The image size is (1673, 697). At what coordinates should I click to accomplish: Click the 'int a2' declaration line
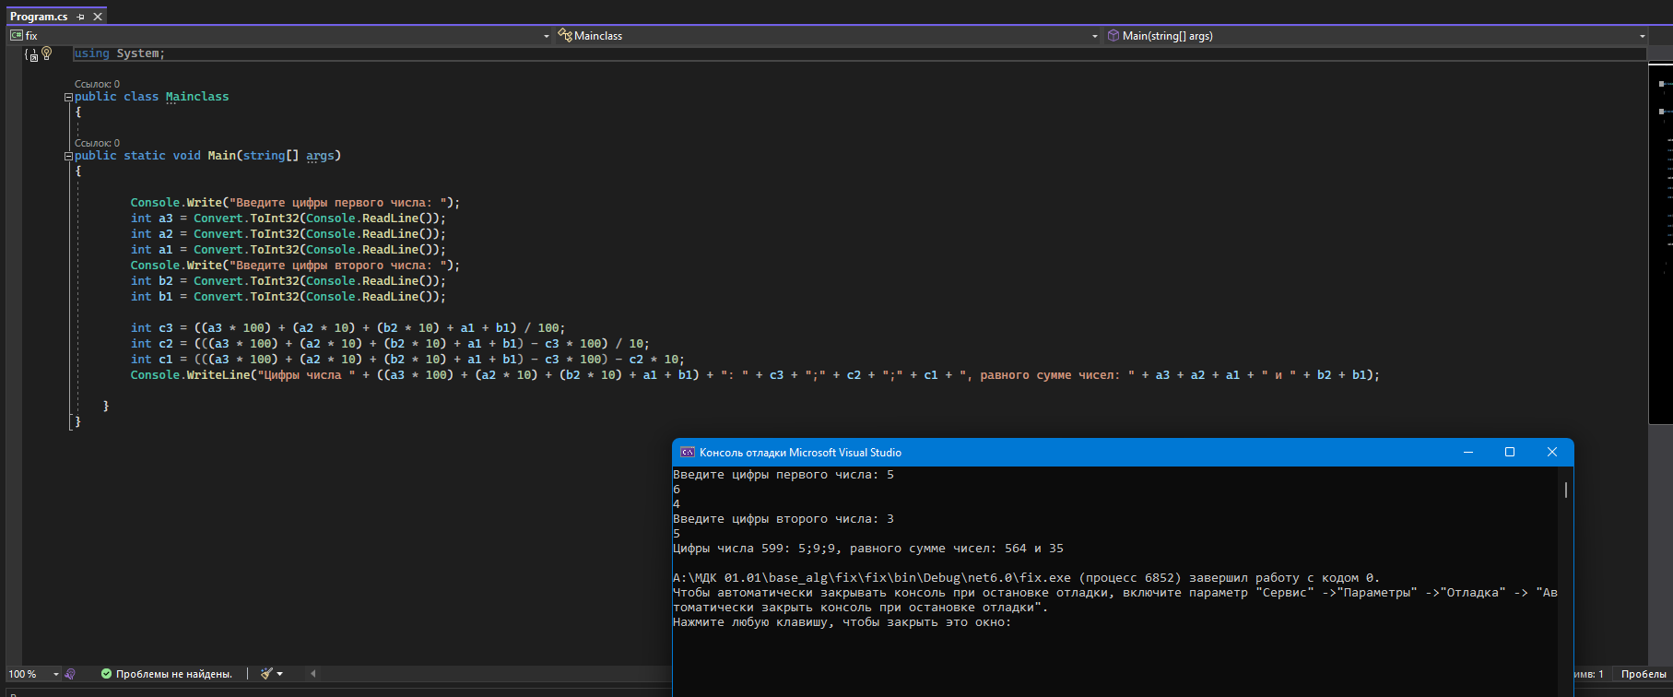point(288,234)
